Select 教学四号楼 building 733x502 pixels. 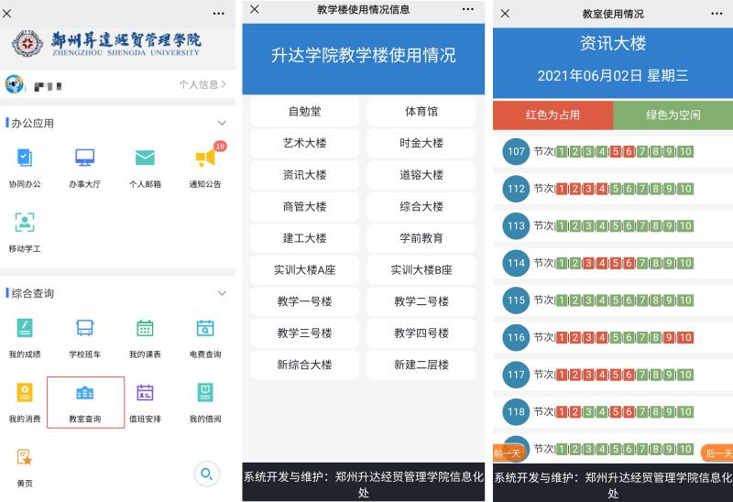(x=421, y=333)
